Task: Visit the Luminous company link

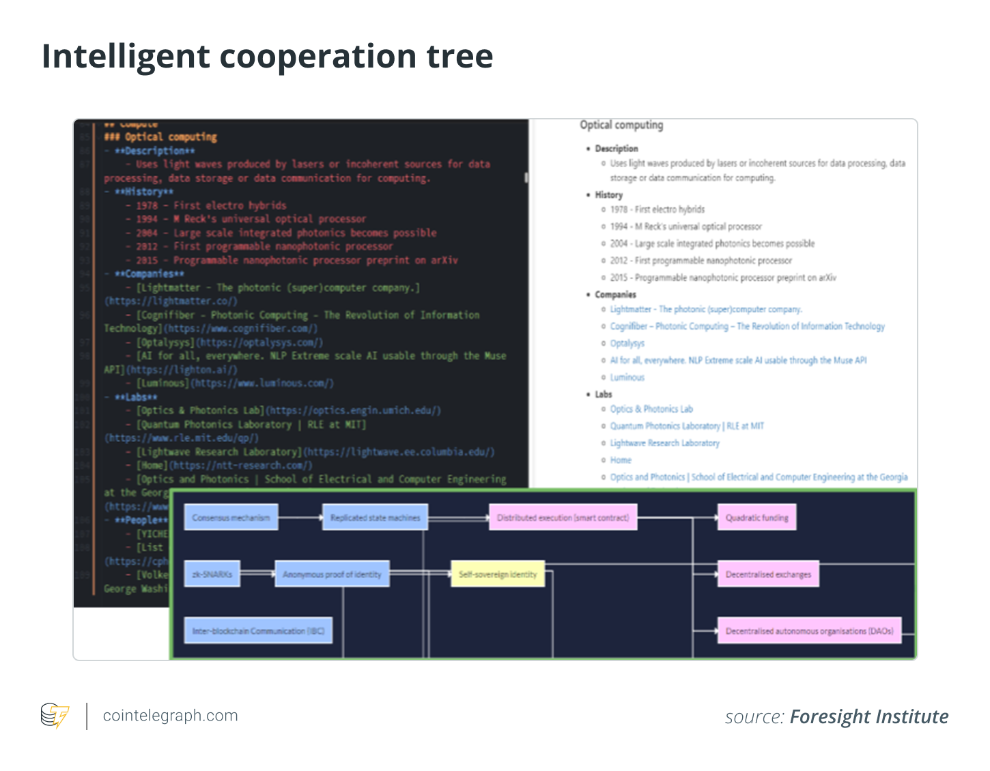Action: pos(627,377)
